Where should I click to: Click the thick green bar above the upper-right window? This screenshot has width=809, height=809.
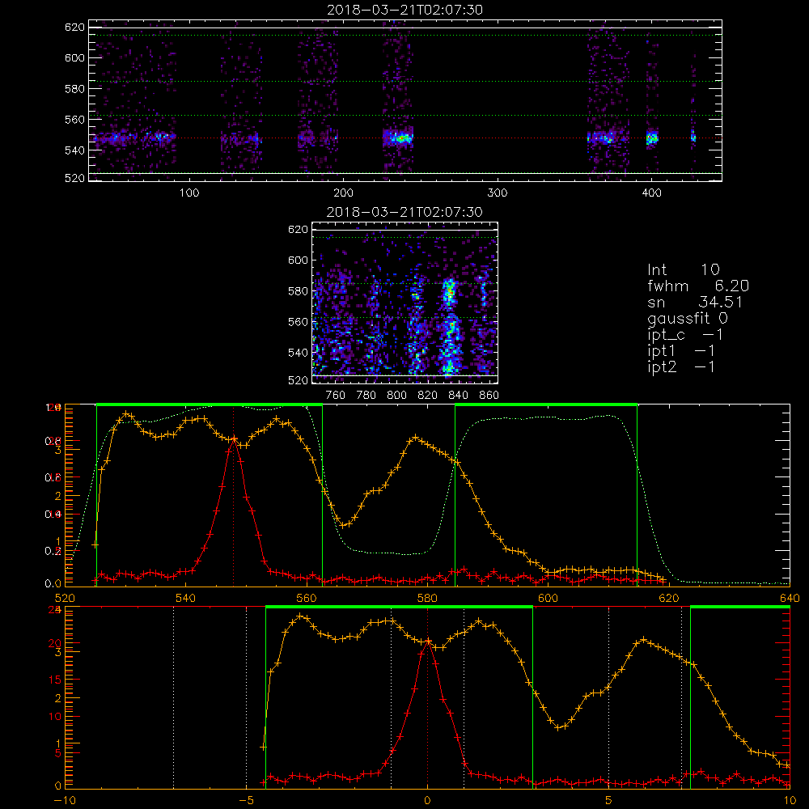pos(546,404)
